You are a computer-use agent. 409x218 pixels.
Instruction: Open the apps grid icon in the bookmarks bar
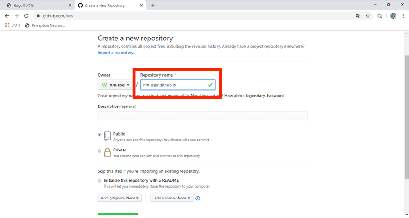tap(7, 25)
